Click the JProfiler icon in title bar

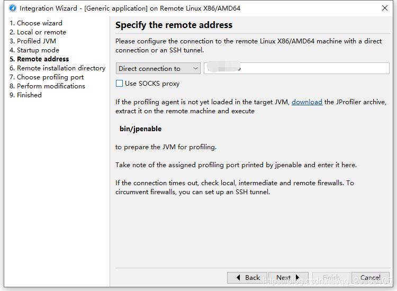click(13, 8)
